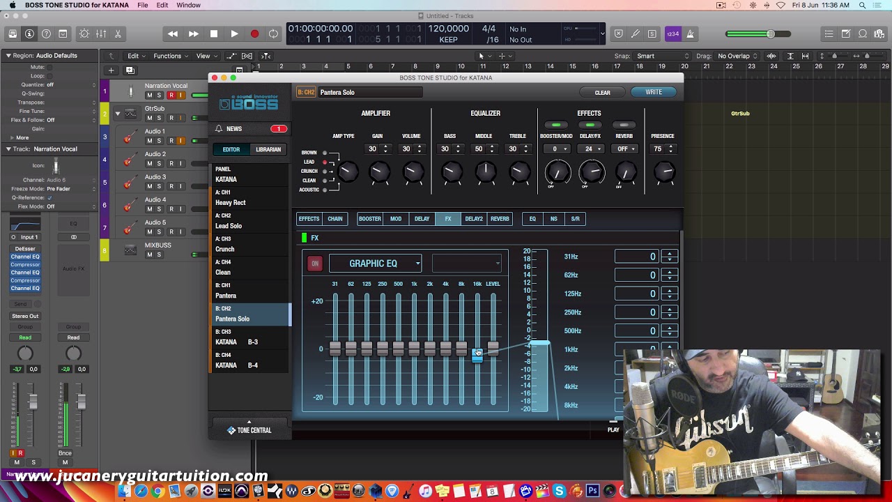Viewport: 892px width, 502px height.
Task: Toggle the Flex view icon
Action: point(247,56)
